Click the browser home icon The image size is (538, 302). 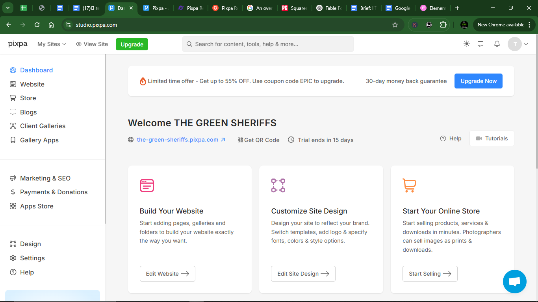pos(51,25)
